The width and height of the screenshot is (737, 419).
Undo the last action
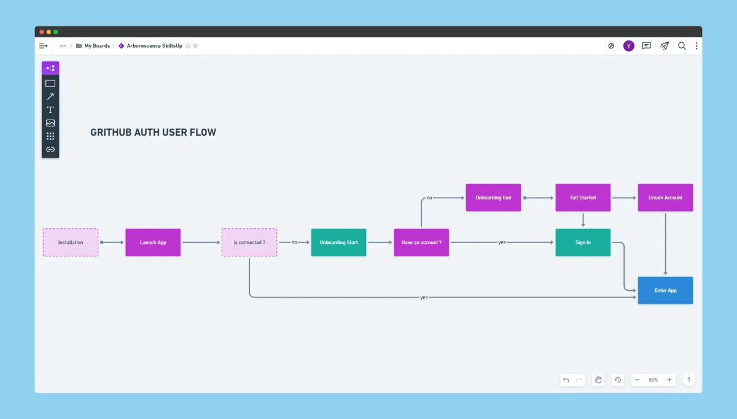click(x=566, y=380)
